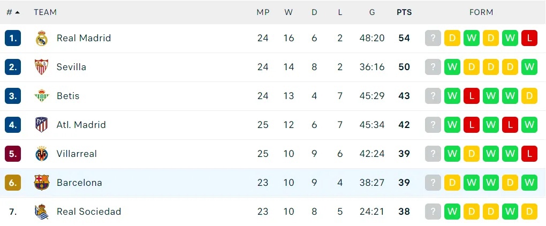Select the Villarreal club crest
Image resolution: width=546 pixels, height=226 pixels.
pyautogui.click(x=41, y=154)
